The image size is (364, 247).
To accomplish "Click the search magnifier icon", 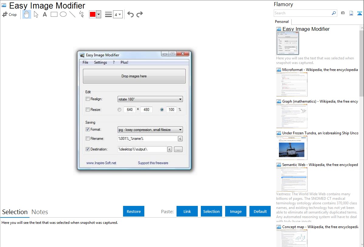I will click(x=334, y=13).
